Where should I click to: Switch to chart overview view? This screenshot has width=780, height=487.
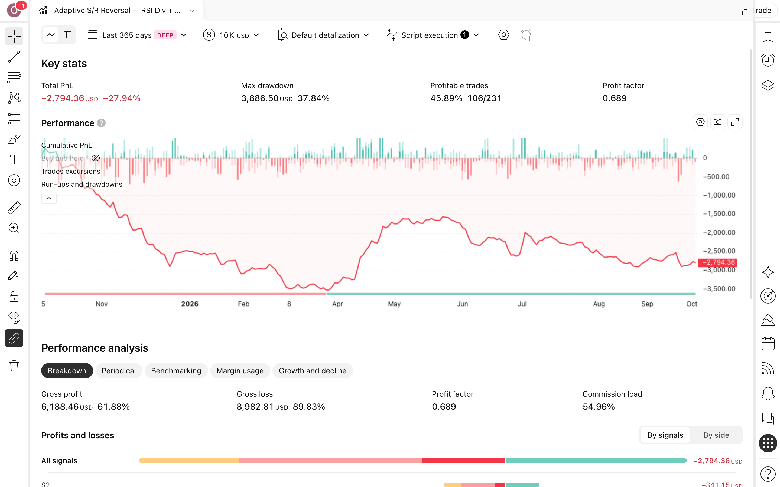[x=51, y=35]
